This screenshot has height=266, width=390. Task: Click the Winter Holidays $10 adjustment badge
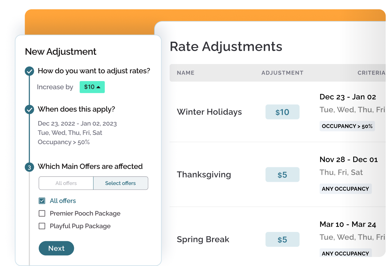pos(283,112)
